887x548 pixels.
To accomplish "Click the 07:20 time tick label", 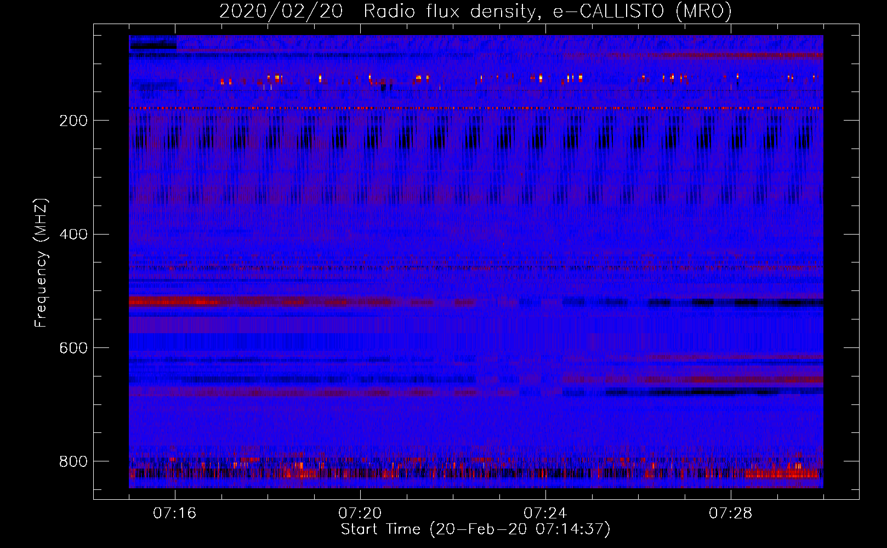I will (x=360, y=513).
